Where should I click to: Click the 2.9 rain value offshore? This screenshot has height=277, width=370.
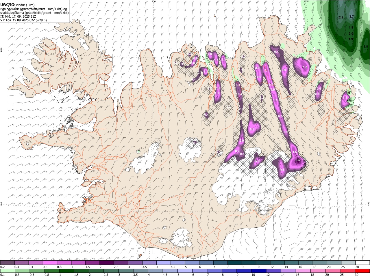click(341, 18)
